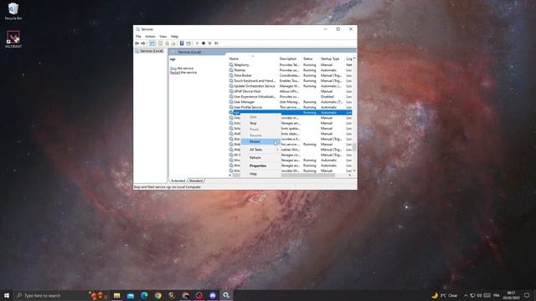Open the Mail app on taskbar

pos(131,295)
